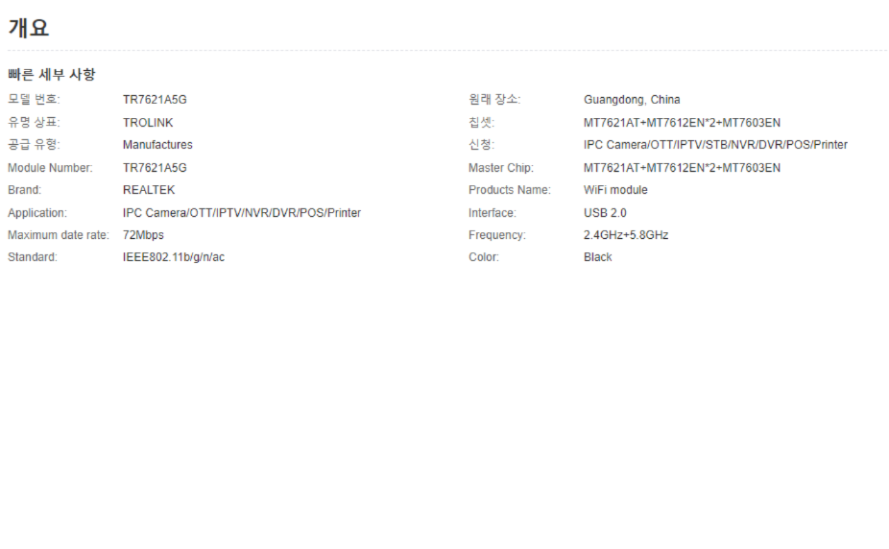
Task: Click the Module Number label
Action: (x=50, y=168)
